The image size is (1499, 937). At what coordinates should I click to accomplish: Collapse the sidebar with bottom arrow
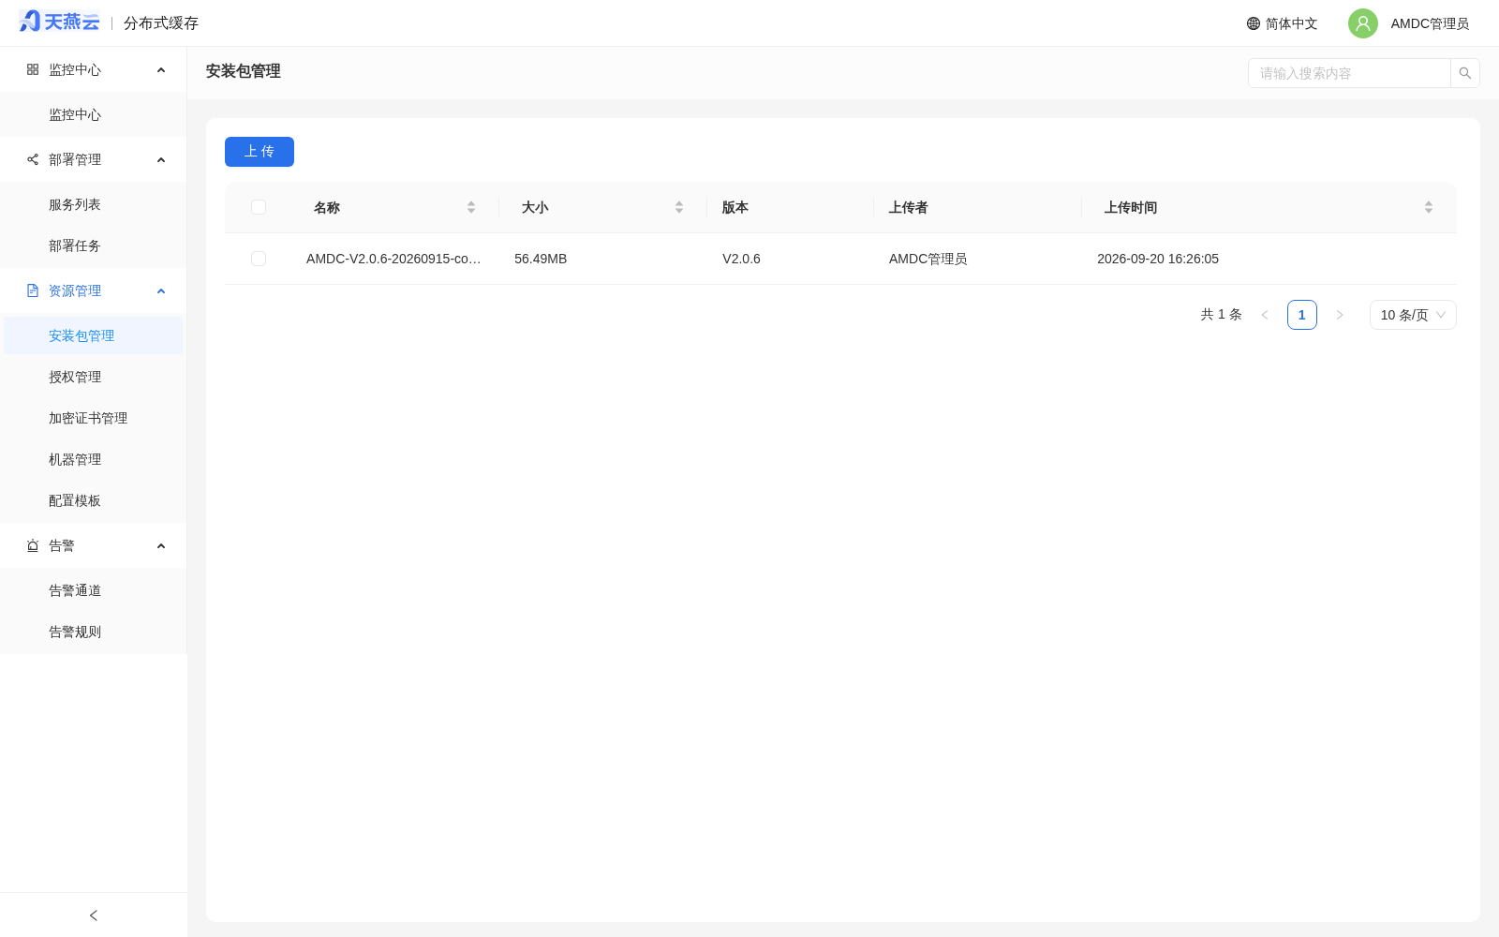click(94, 915)
